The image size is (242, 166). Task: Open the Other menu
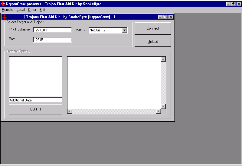[32, 10]
